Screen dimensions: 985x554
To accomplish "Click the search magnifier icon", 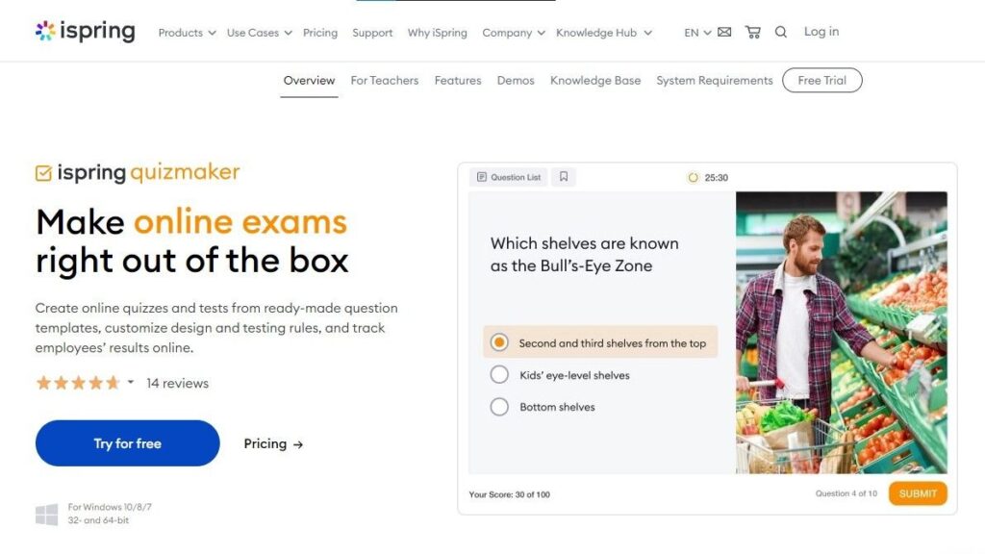I will 781,32.
